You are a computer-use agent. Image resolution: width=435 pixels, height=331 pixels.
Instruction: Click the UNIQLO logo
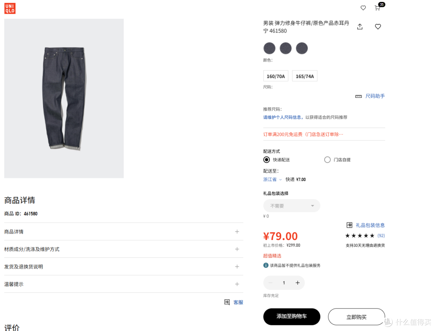point(10,8)
